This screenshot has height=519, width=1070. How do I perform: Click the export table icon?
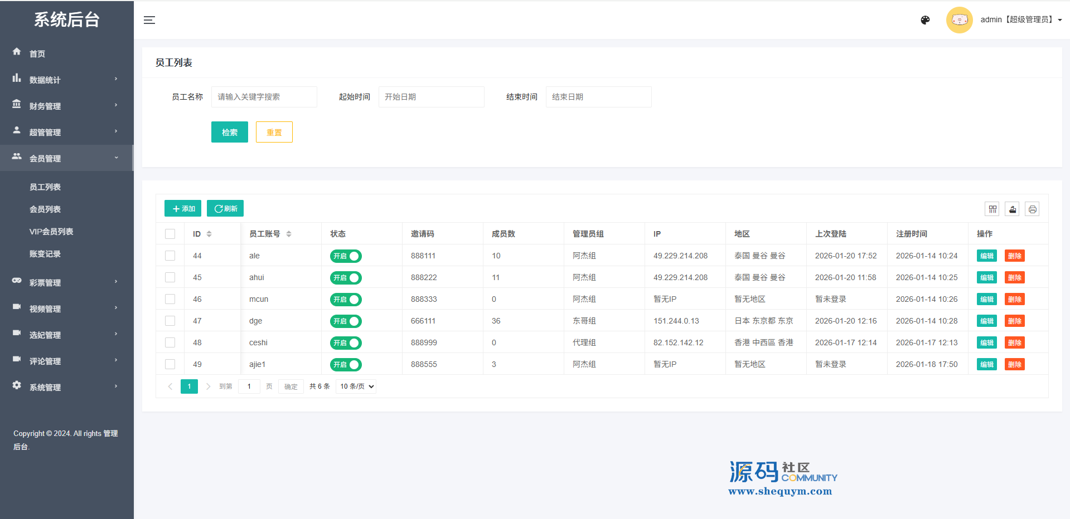1013,209
